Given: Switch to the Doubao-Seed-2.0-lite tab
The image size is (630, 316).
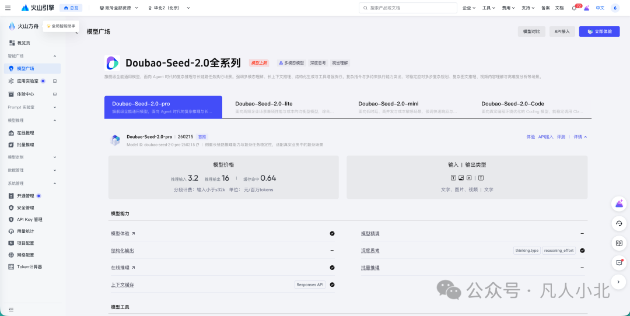Looking at the screenshot, I should [283, 107].
